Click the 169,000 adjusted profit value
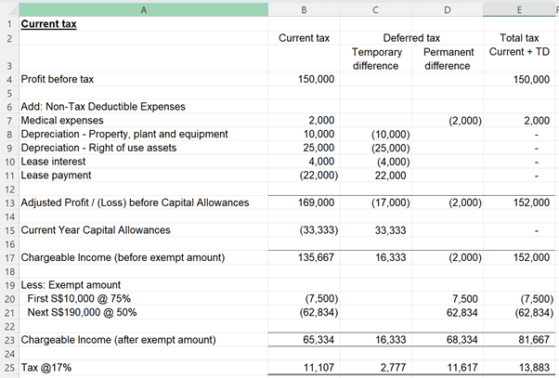 316,202
